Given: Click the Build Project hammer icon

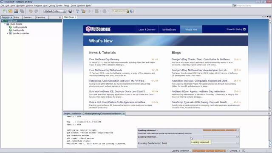Looking at the screenshot, I should (x=77, y=11).
